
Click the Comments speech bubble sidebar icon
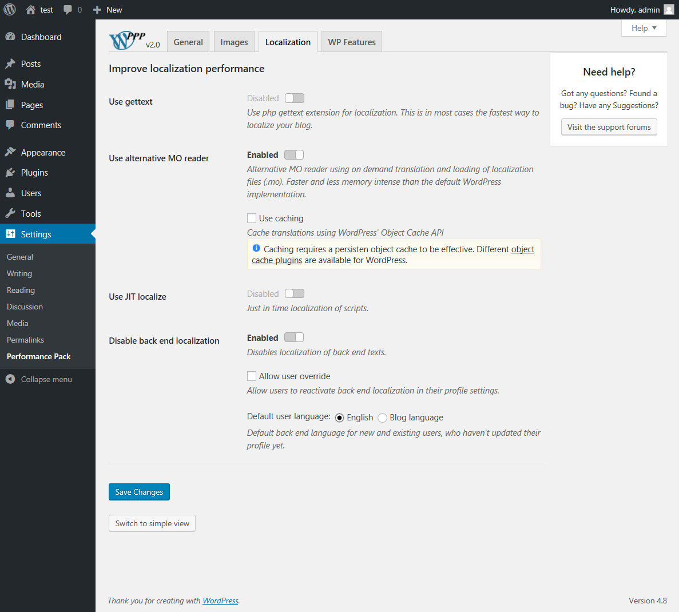pyautogui.click(x=10, y=125)
